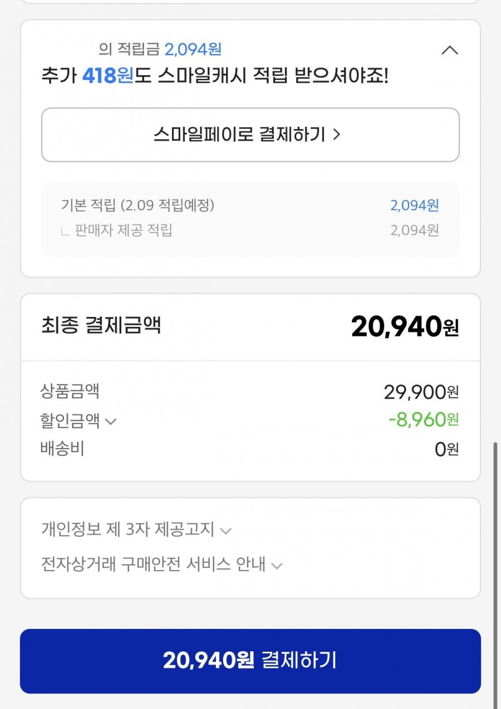Click the bold 20,940원 total amount
Viewport: 501px width, 709px height.
pos(405,327)
